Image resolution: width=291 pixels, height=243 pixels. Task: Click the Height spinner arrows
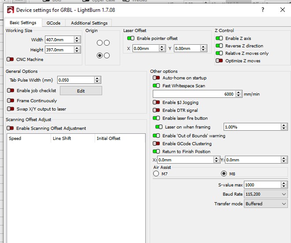pos(77,50)
